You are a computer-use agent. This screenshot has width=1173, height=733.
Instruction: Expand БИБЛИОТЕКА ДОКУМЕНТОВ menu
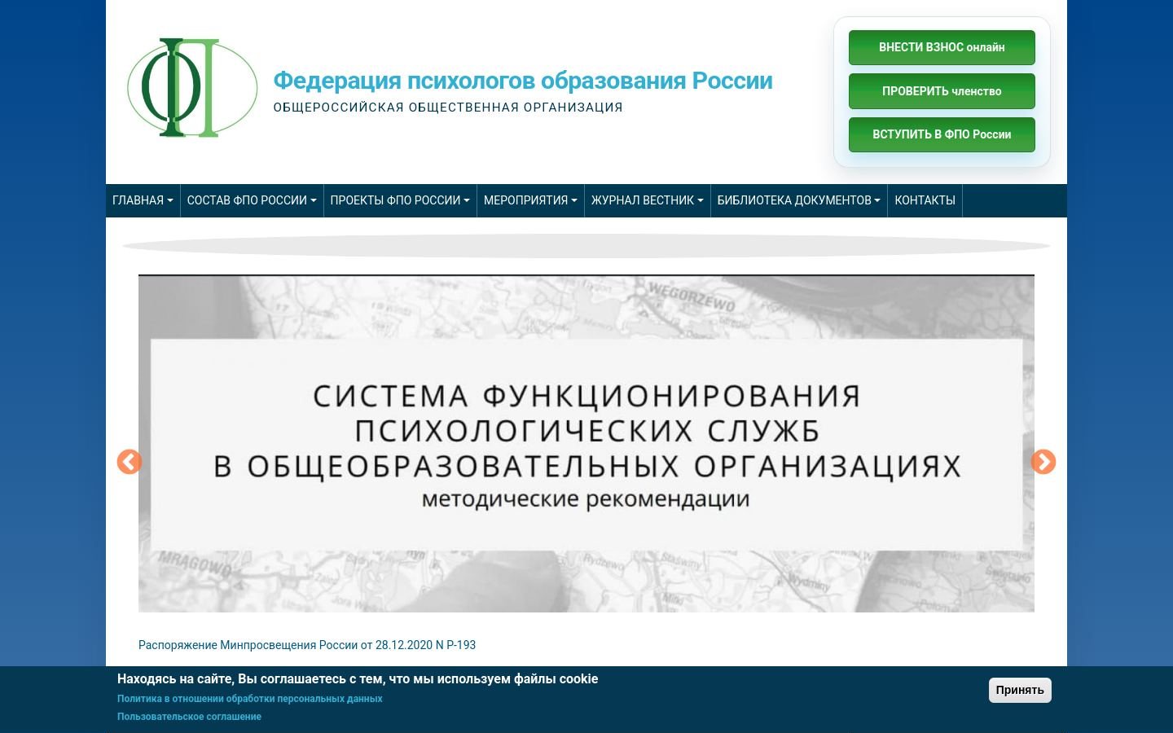click(799, 200)
